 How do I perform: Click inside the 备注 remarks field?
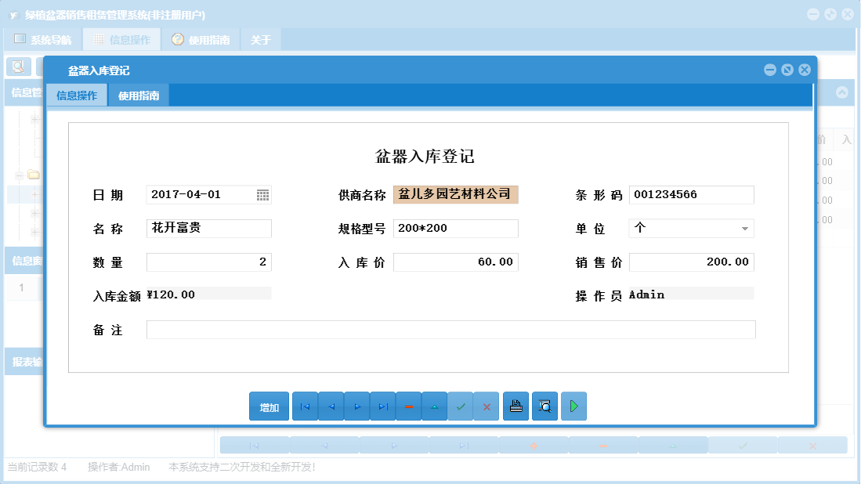pos(450,329)
